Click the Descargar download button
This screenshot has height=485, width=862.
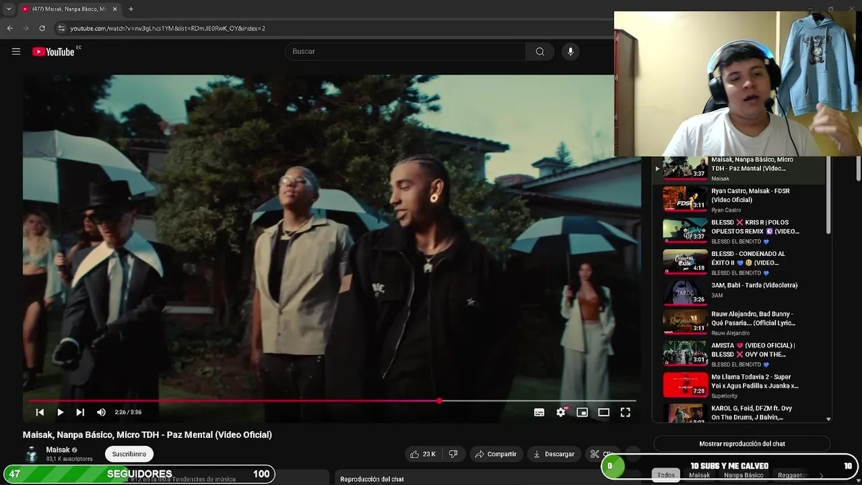pyautogui.click(x=554, y=454)
